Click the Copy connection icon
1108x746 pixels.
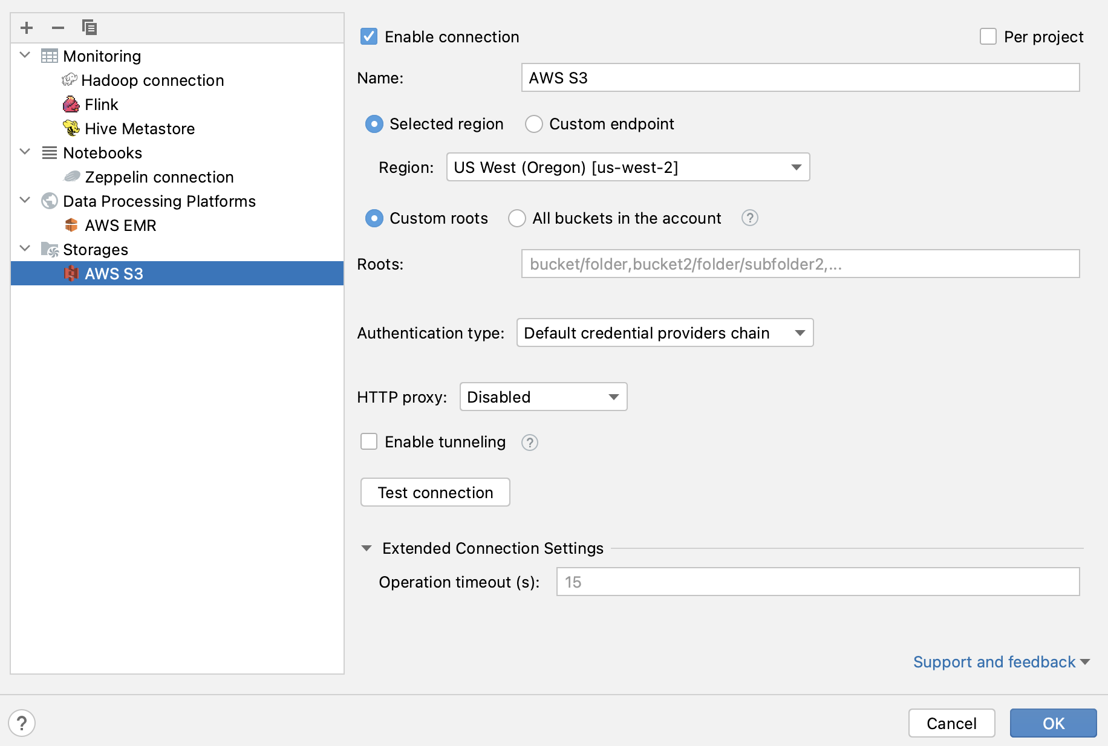coord(90,27)
